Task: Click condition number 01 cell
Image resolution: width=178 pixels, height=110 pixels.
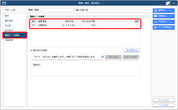Action: [x=34, y=25]
